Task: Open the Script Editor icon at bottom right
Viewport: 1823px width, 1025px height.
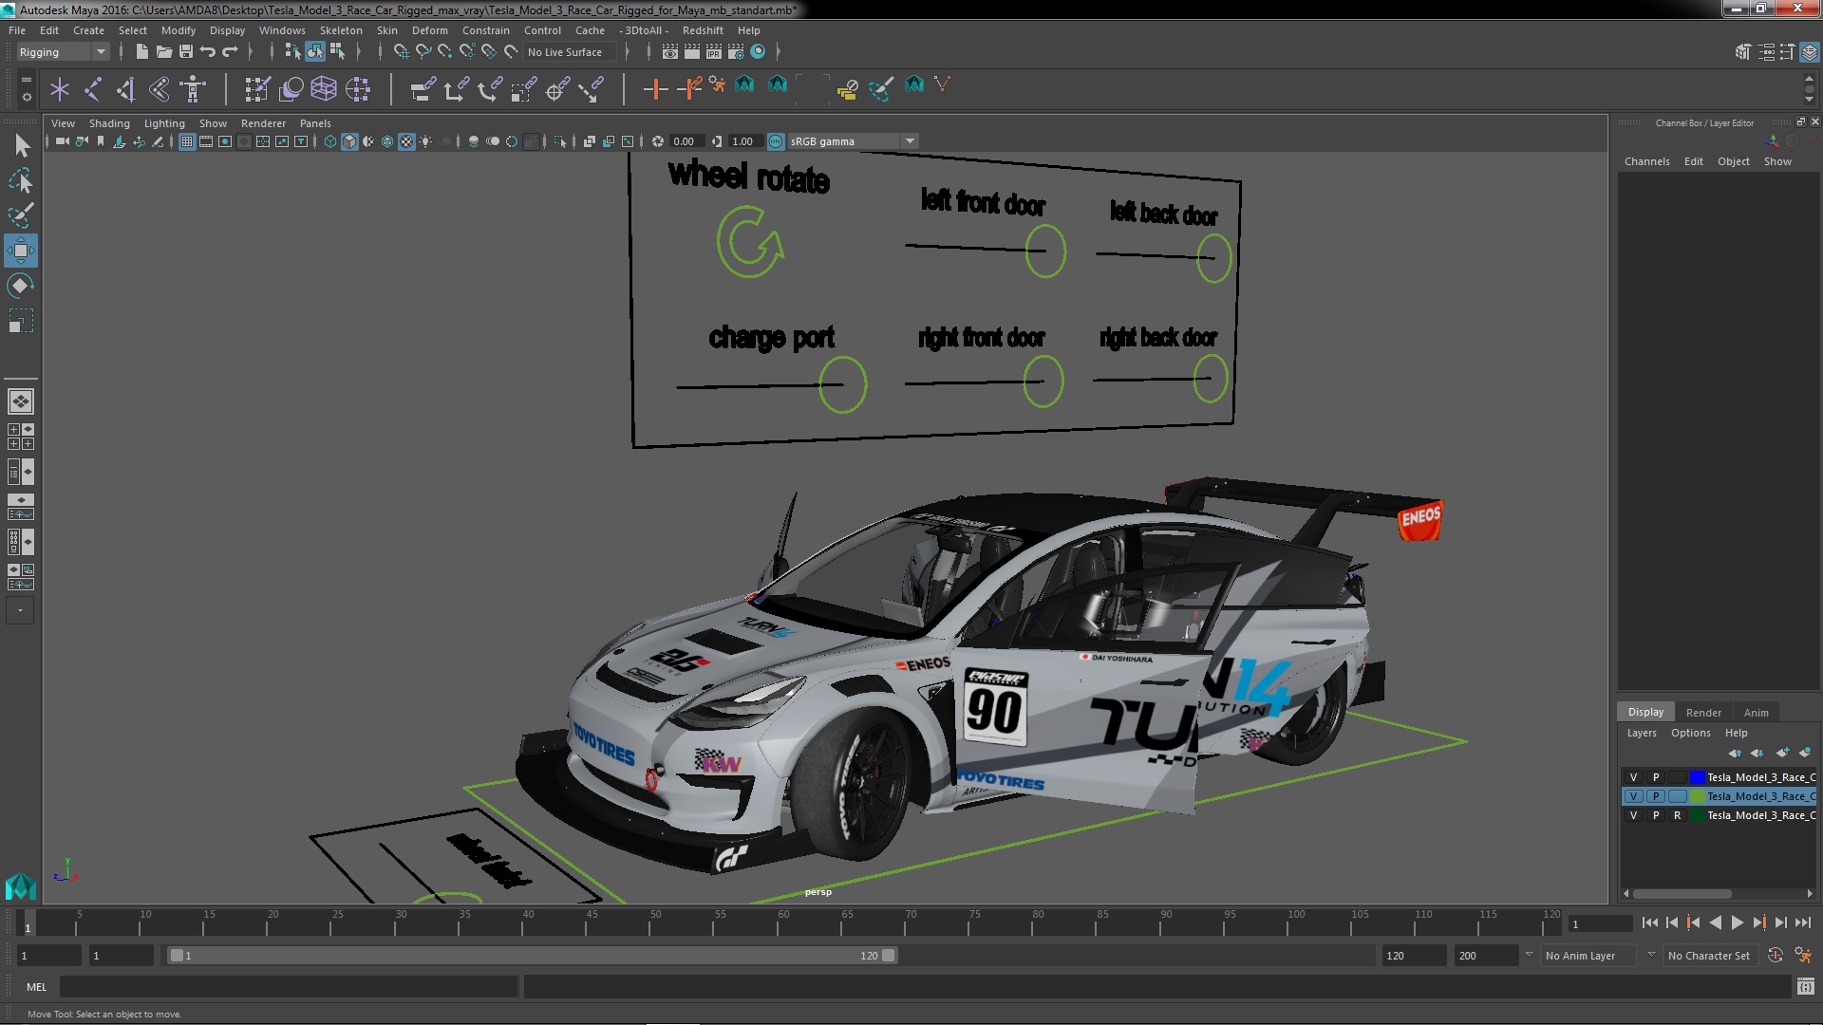Action: (1805, 987)
